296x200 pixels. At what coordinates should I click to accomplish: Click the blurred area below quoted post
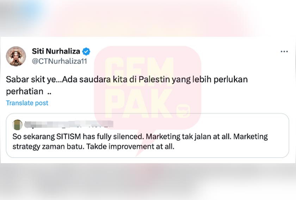coord(148,182)
